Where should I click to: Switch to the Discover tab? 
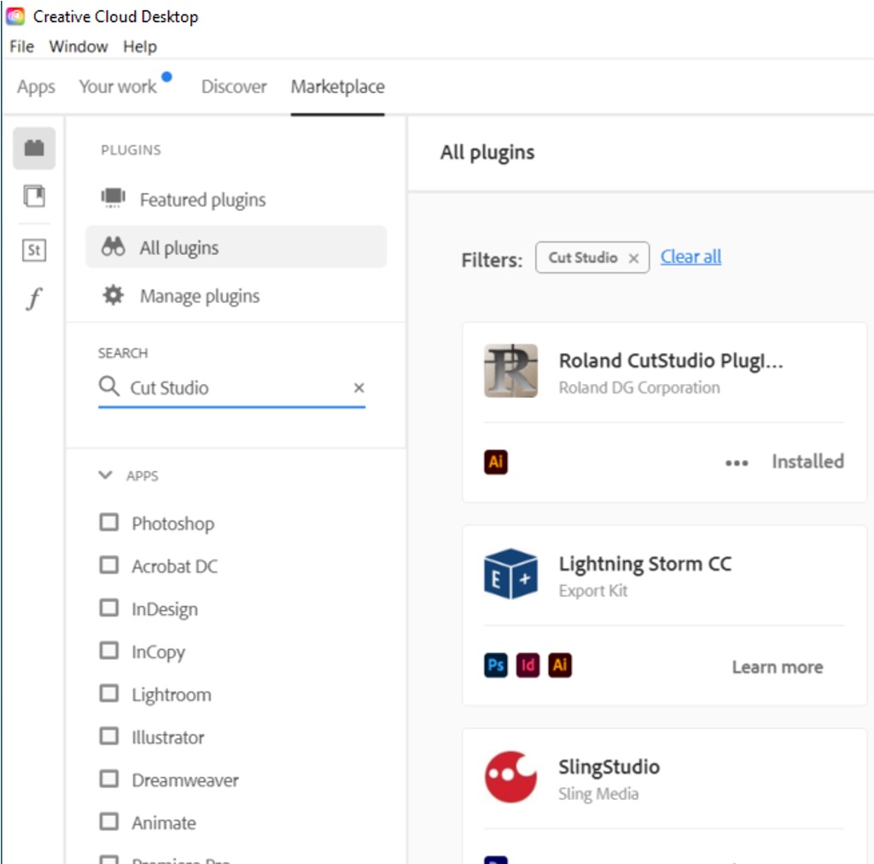click(x=234, y=86)
